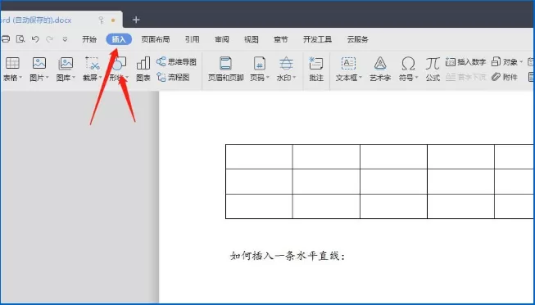Expand the 截屏 dropdown arrow
The height and width of the screenshot is (305, 535).
pyautogui.click(x=100, y=78)
